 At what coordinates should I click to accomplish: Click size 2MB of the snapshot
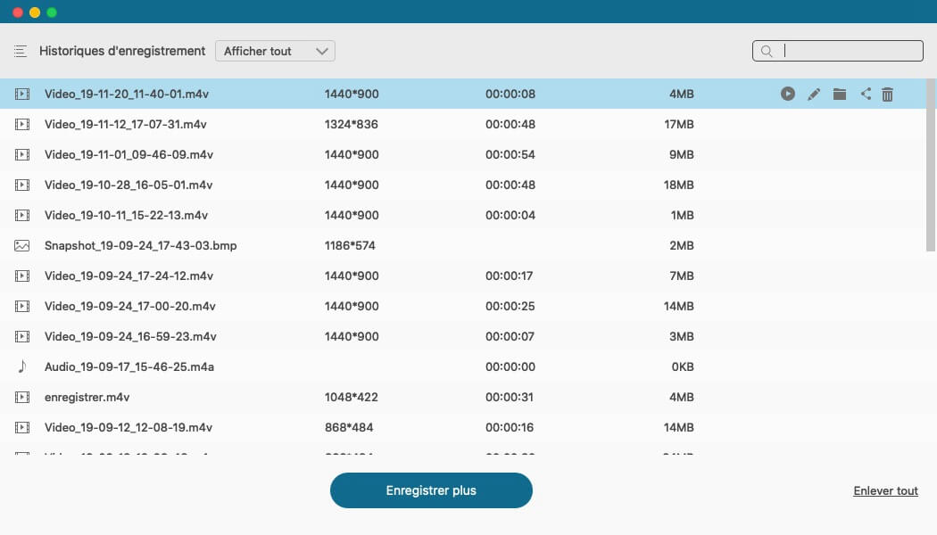tap(681, 245)
